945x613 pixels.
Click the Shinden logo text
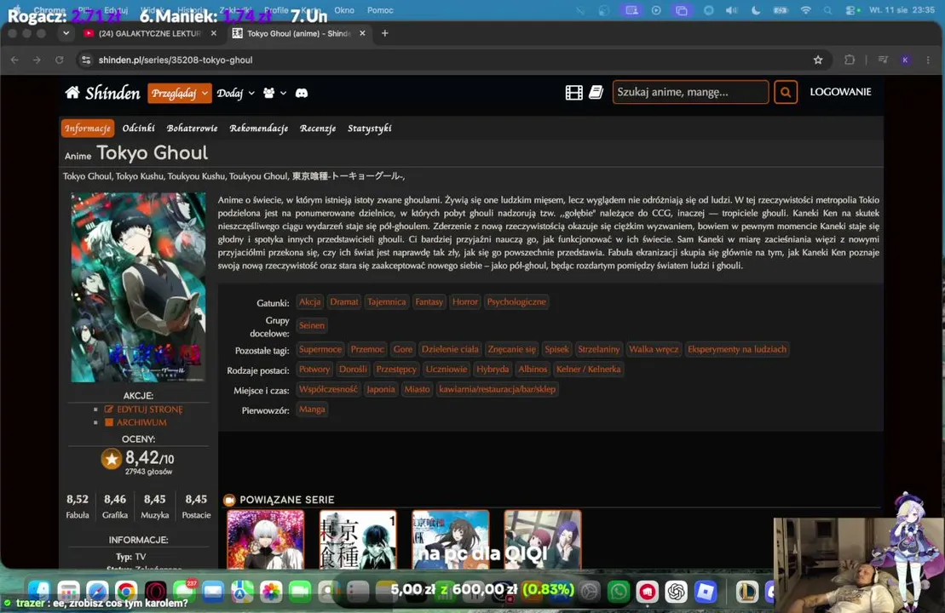[x=112, y=93]
